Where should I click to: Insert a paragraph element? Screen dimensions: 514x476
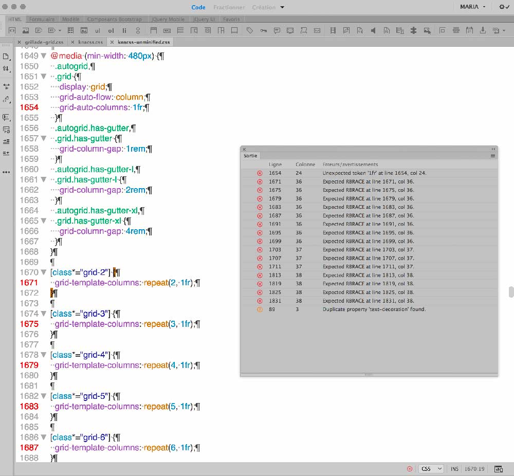(x=39, y=30)
